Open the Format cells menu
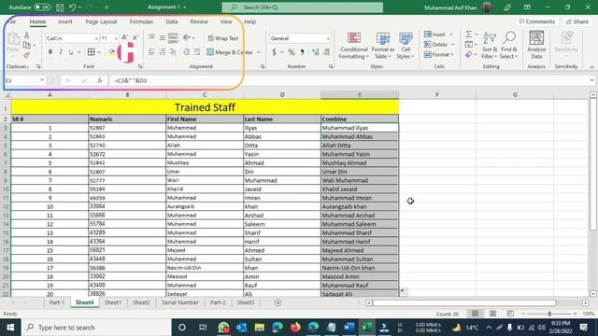Screen dimensions: 598x336 point(438,55)
